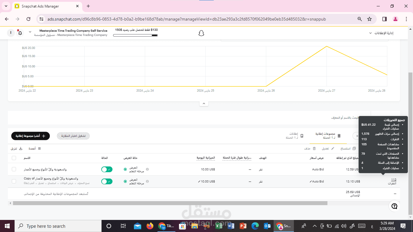The width and height of the screenshot is (413, 232).
Task: Collapse the chart with the chevron-up button
Action: click(204, 103)
